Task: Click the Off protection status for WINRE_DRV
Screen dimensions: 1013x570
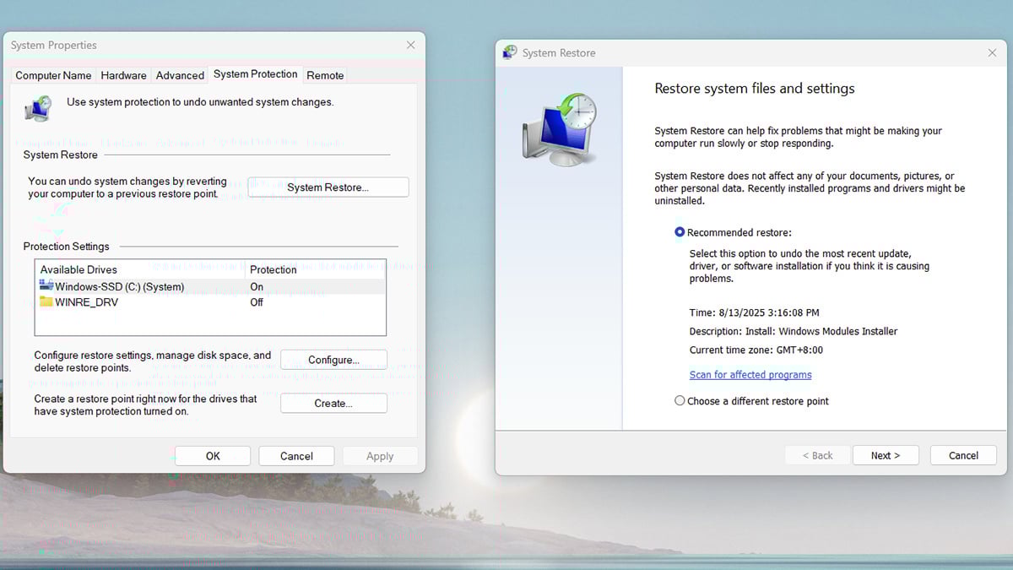Action: coord(257,302)
